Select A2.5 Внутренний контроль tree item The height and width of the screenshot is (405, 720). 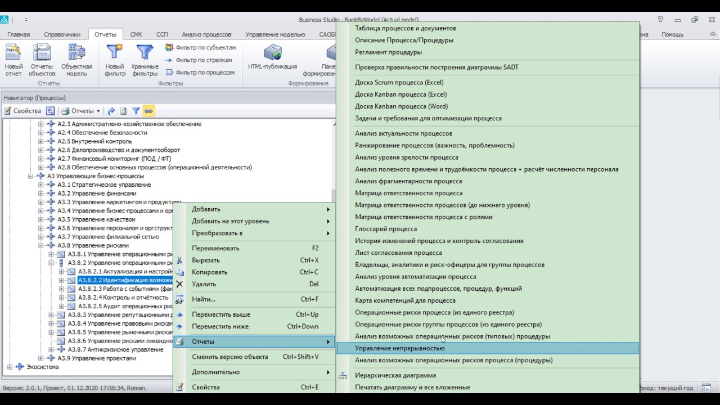pos(94,141)
